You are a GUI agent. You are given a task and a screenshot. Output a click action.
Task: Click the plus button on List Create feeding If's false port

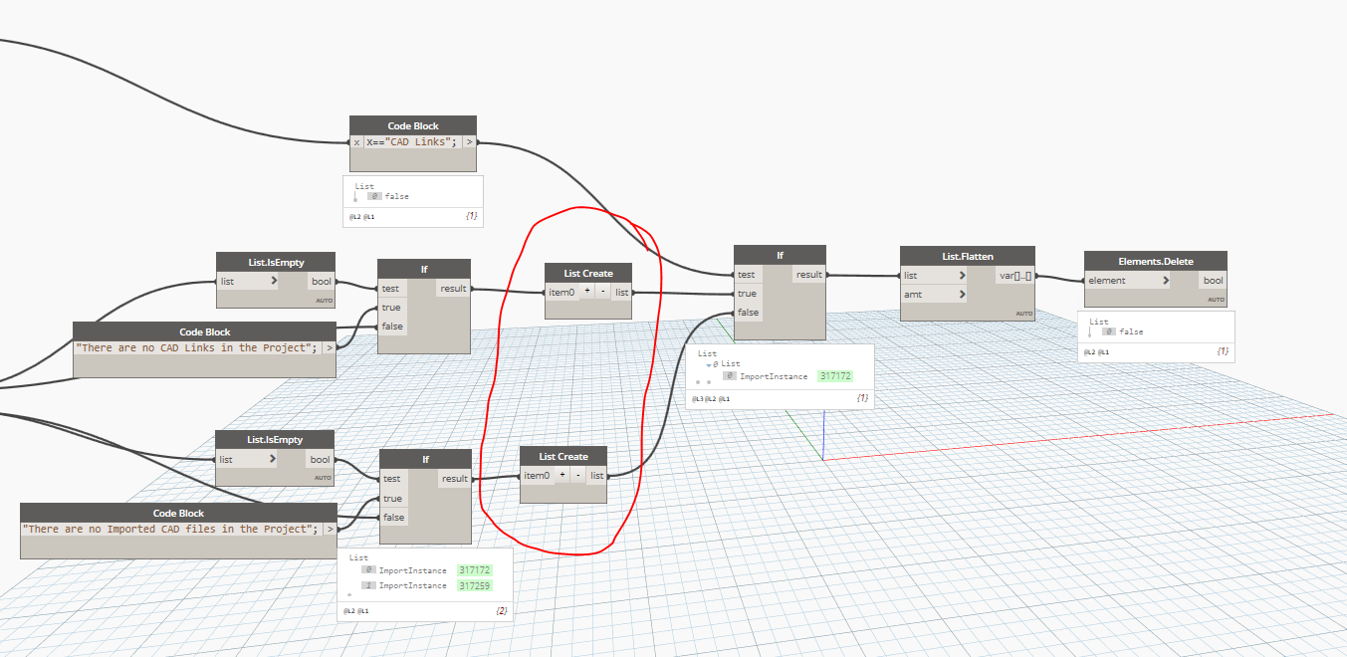click(x=562, y=476)
